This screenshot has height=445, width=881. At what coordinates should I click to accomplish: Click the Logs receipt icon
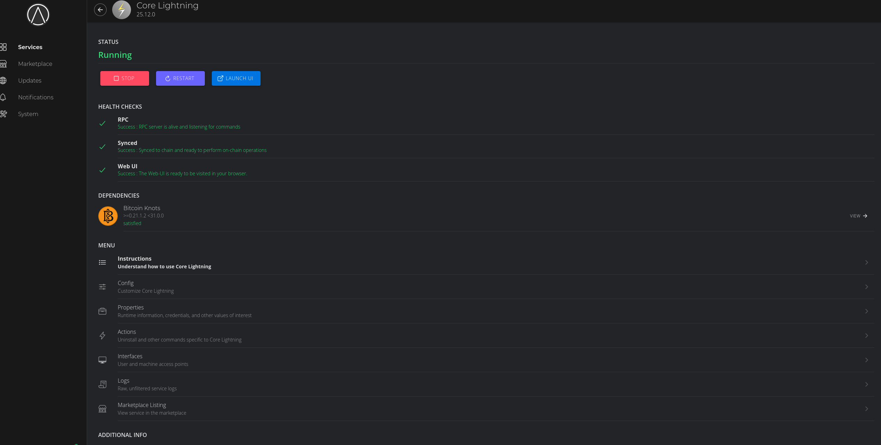click(102, 384)
